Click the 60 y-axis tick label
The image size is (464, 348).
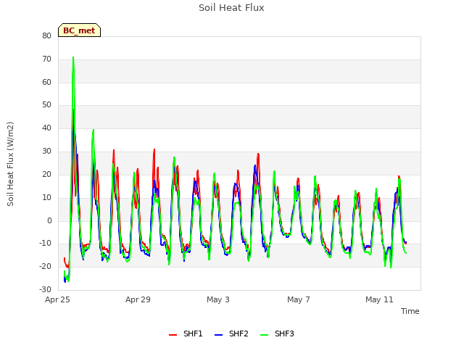coord(46,82)
